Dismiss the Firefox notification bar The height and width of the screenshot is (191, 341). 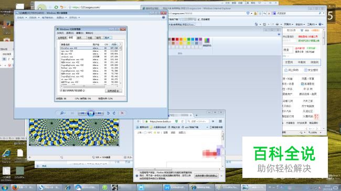click(221, 176)
